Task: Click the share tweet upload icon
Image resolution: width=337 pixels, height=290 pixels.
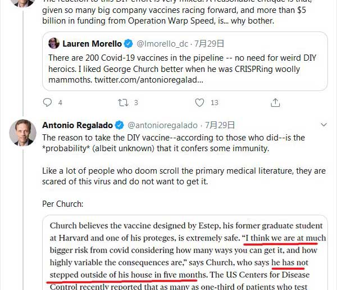Action: pos(275,102)
